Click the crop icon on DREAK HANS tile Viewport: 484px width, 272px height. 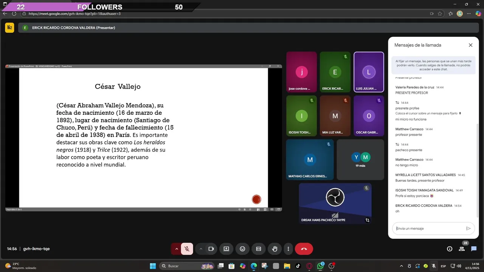[367, 220]
